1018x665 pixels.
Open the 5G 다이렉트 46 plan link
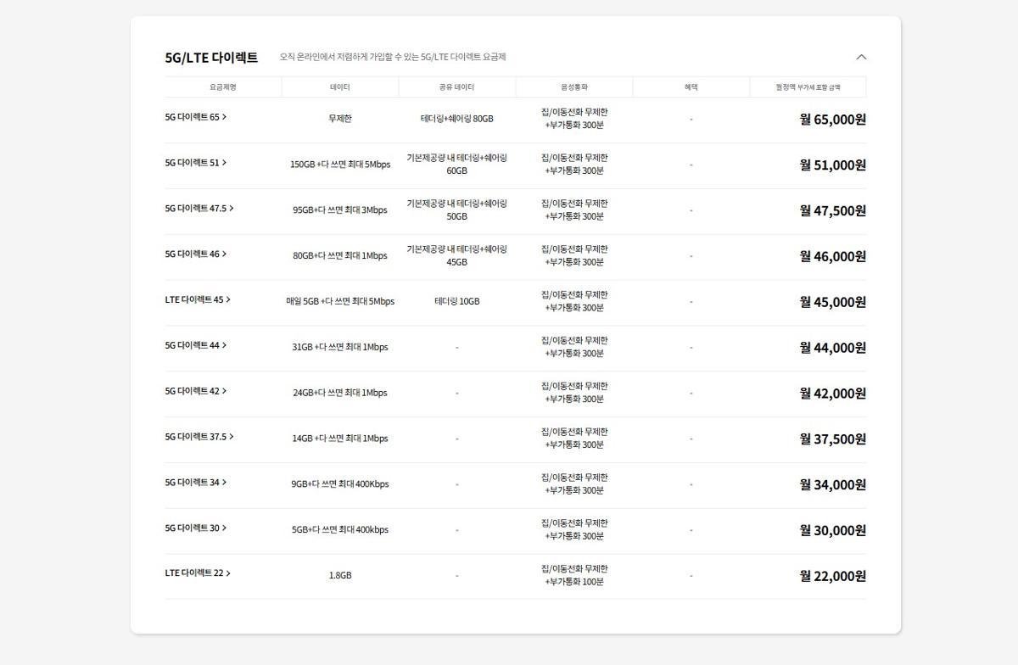(x=196, y=254)
